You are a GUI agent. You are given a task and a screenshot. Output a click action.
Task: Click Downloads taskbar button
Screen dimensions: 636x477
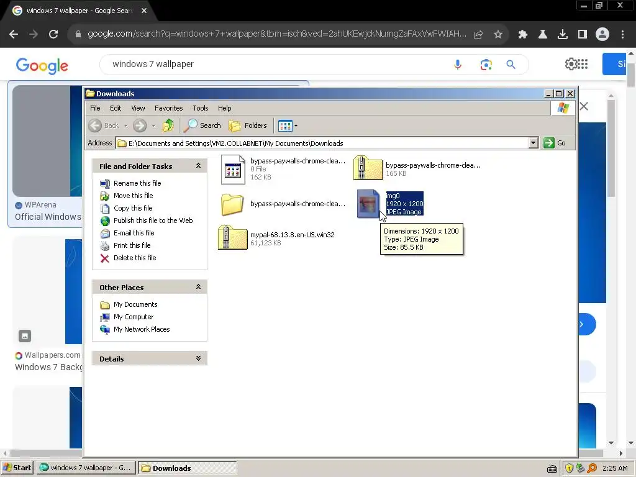[x=187, y=468]
